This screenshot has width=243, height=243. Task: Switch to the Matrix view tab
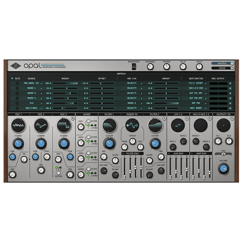(x=223, y=64)
